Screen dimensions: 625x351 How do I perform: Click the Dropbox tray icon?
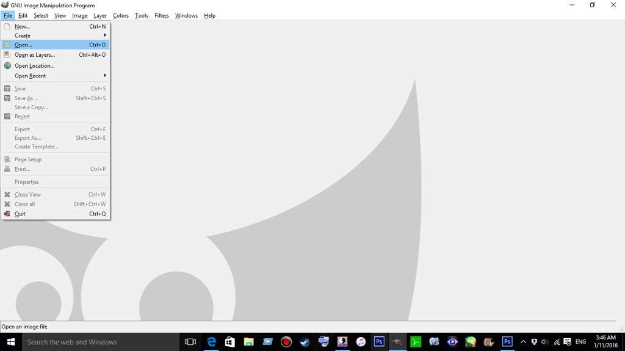[x=535, y=342]
